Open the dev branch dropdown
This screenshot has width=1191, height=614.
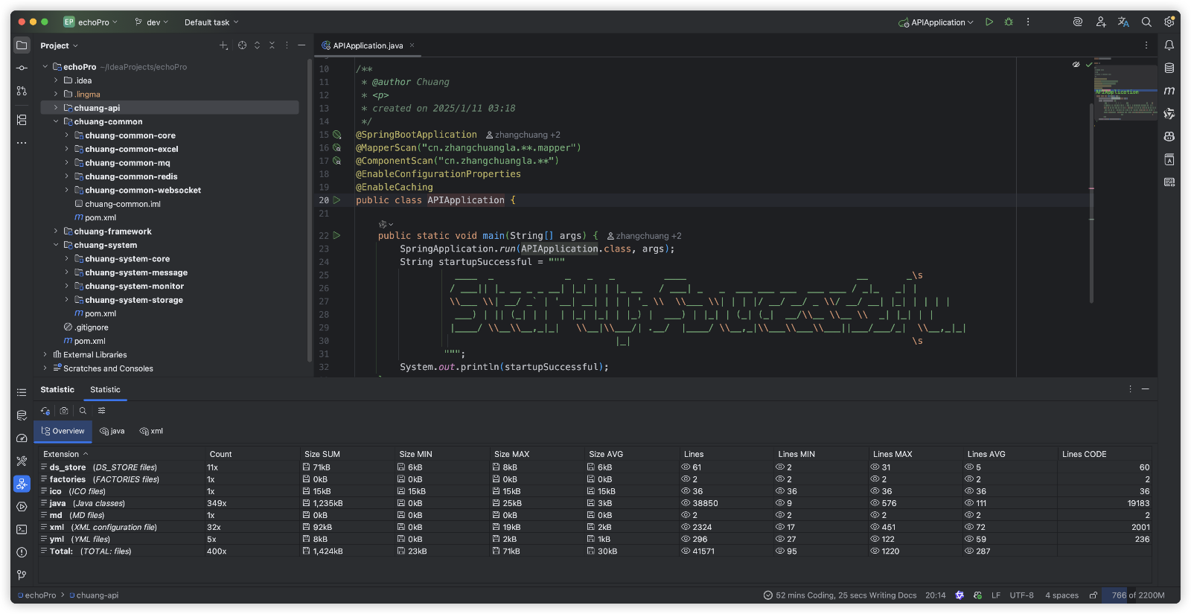(x=152, y=22)
